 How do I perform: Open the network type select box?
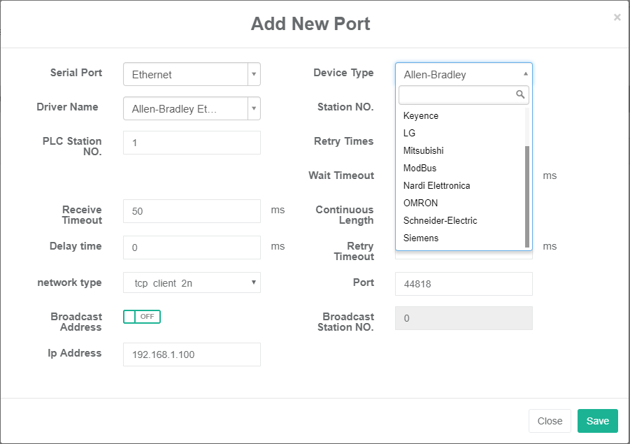[x=192, y=282]
